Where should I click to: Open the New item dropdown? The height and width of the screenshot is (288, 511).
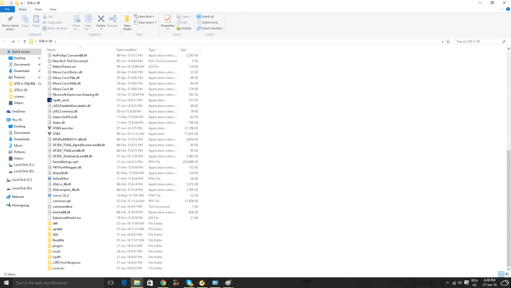[x=144, y=16]
